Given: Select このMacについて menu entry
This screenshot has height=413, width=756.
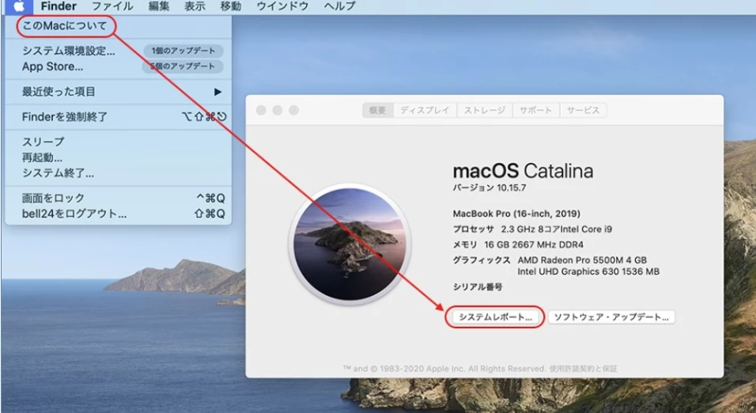Looking at the screenshot, I should (x=65, y=25).
